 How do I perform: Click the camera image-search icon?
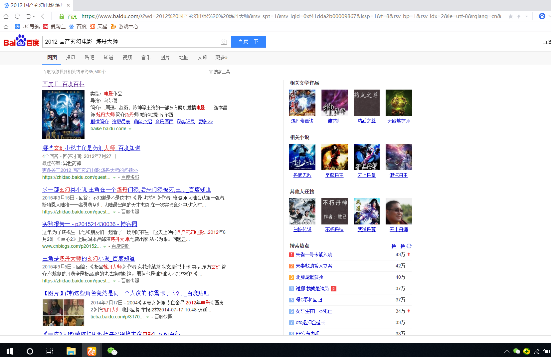tap(224, 42)
